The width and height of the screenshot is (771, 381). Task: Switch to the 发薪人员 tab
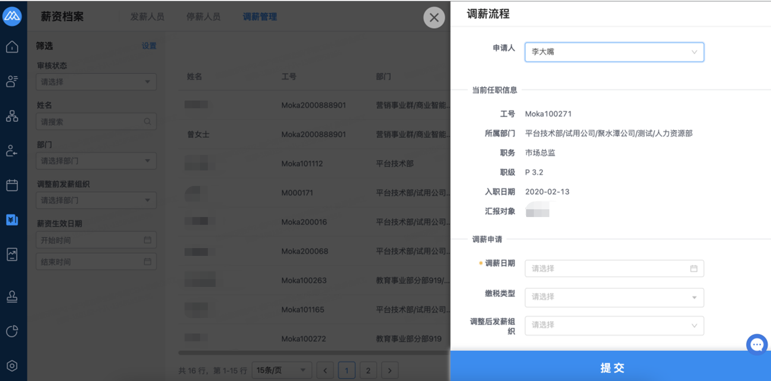[x=147, y=17]
